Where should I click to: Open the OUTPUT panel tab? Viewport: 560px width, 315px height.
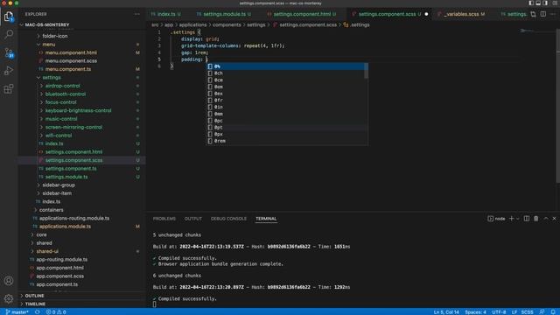[x=193, y=219]
